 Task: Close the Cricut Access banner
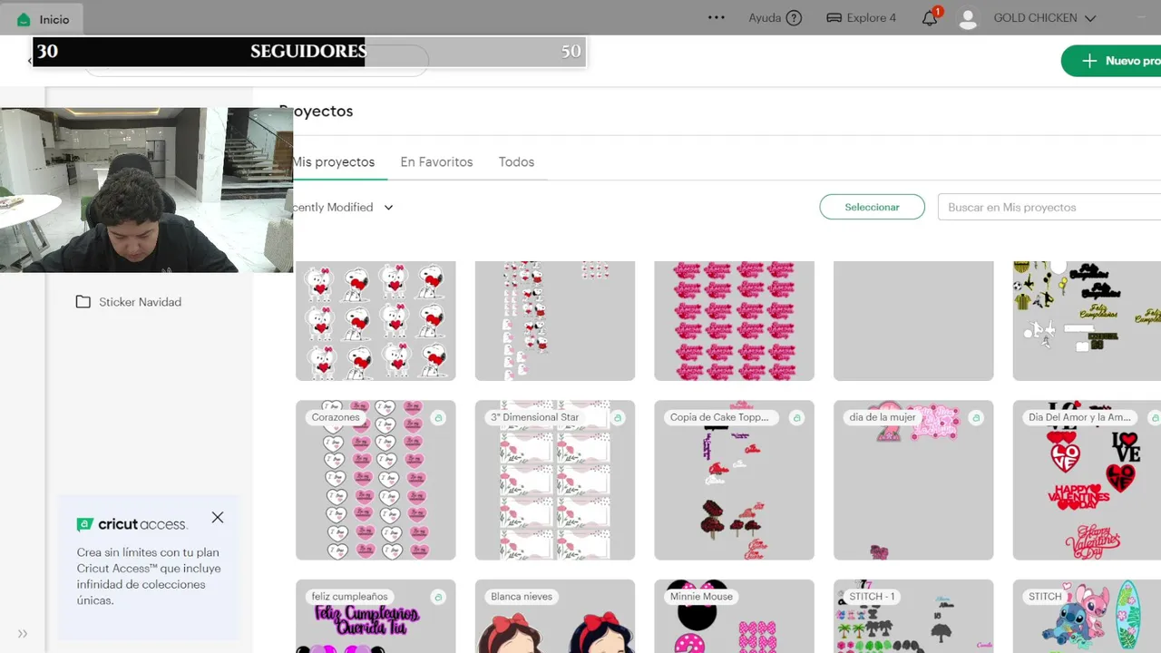pos(218,517)
